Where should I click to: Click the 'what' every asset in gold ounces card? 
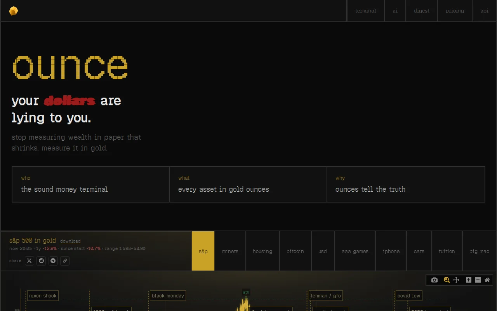[248, 184]
